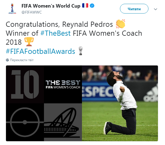Click the gold trophy emoji
The image size is (165, 145).
point(29,42)
